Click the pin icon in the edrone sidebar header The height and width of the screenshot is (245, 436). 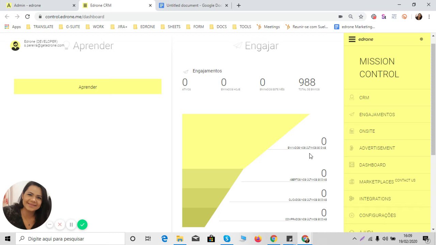coord(421,39)
